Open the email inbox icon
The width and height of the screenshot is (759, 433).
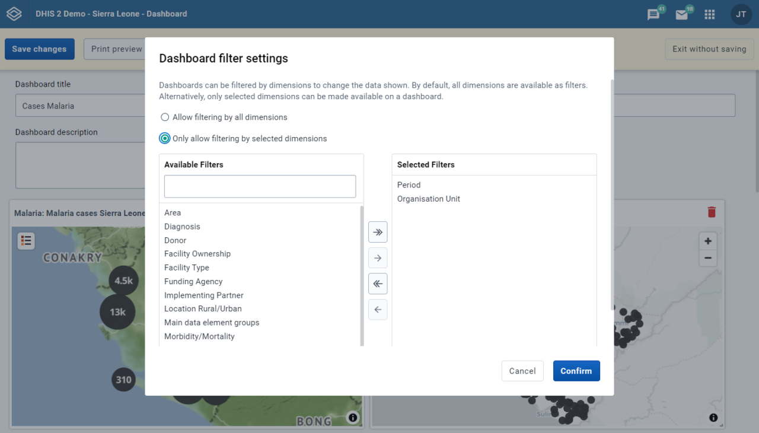point(681,14)
